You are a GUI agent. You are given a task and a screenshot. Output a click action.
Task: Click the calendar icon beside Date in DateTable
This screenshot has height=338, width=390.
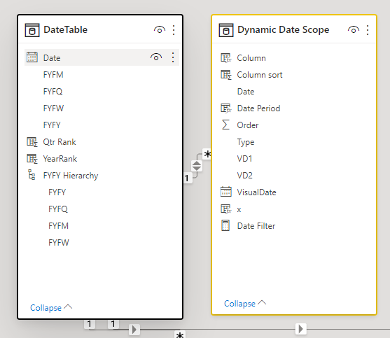[32, 57]
